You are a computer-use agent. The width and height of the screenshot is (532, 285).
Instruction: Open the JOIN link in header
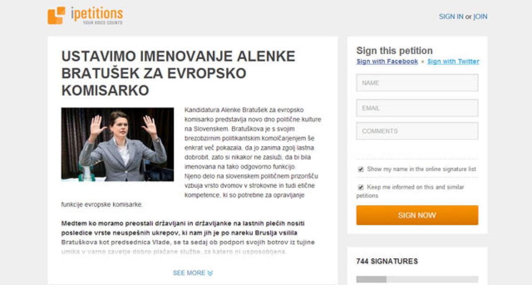point(480,17)
